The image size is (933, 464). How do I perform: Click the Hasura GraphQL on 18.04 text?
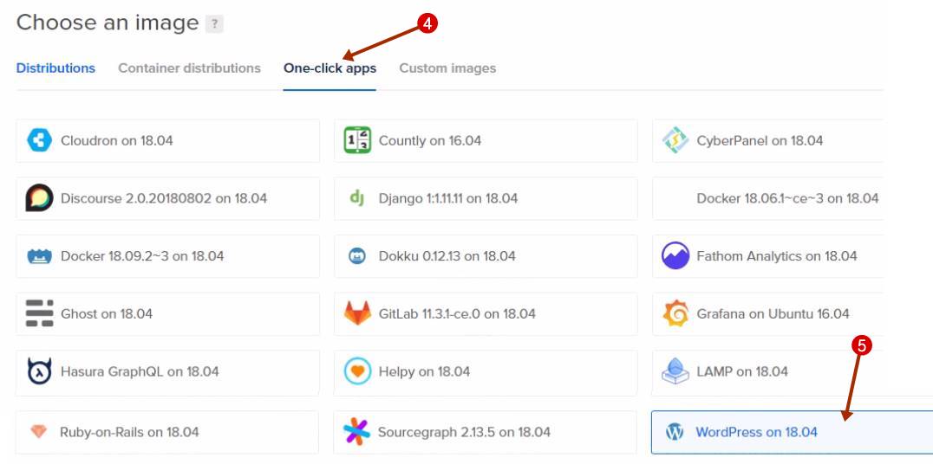[x=140, y=372]
